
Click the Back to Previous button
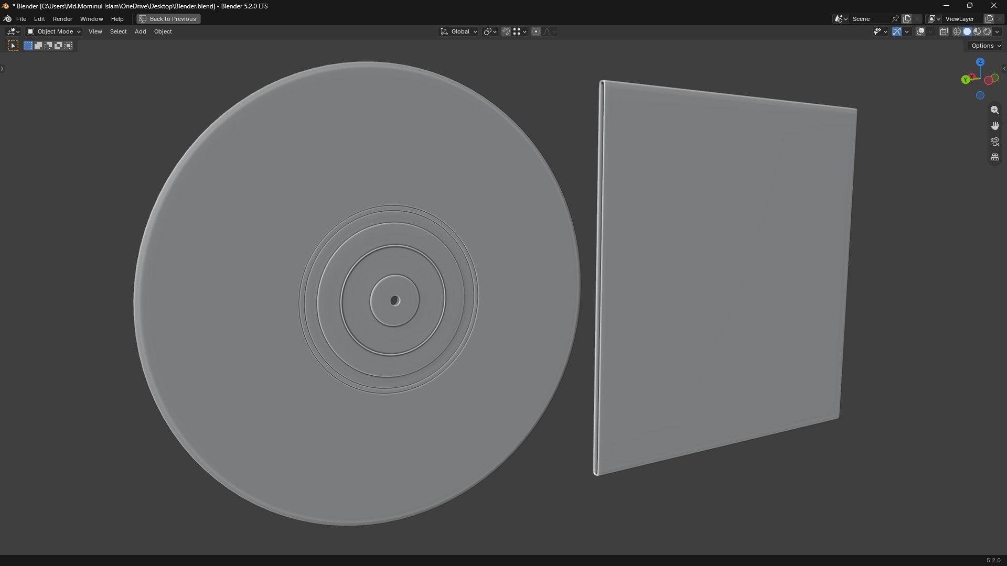coord(168,19)
